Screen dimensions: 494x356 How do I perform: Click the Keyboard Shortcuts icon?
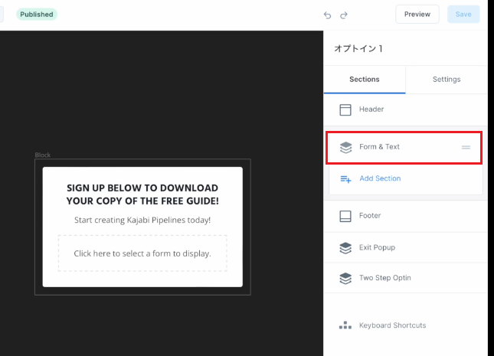(345, 325)
